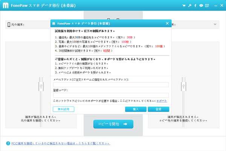Viewport: 226px width, 151px height.
Task: Click the FonePaw logo in main title bar
Action: [x=6, y=6]
